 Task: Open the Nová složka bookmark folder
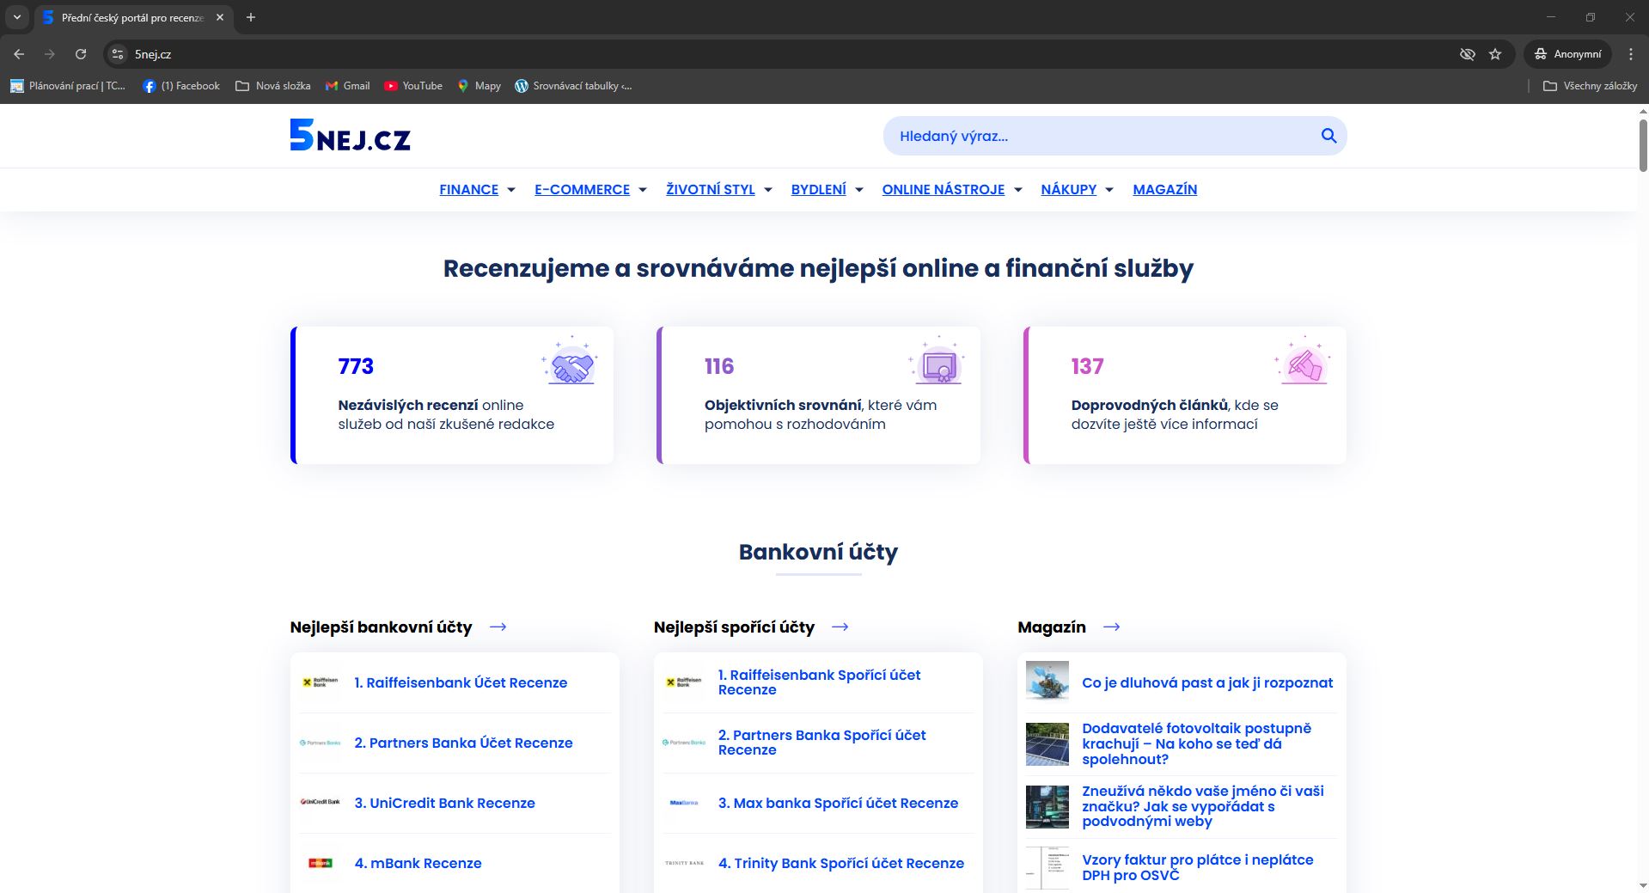coord(273,86)
